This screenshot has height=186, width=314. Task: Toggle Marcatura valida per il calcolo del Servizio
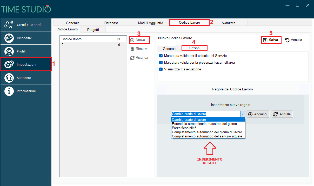pos(161,56)
